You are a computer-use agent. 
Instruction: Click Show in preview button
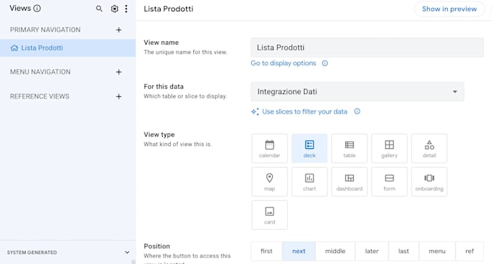(x=449, y=9)
